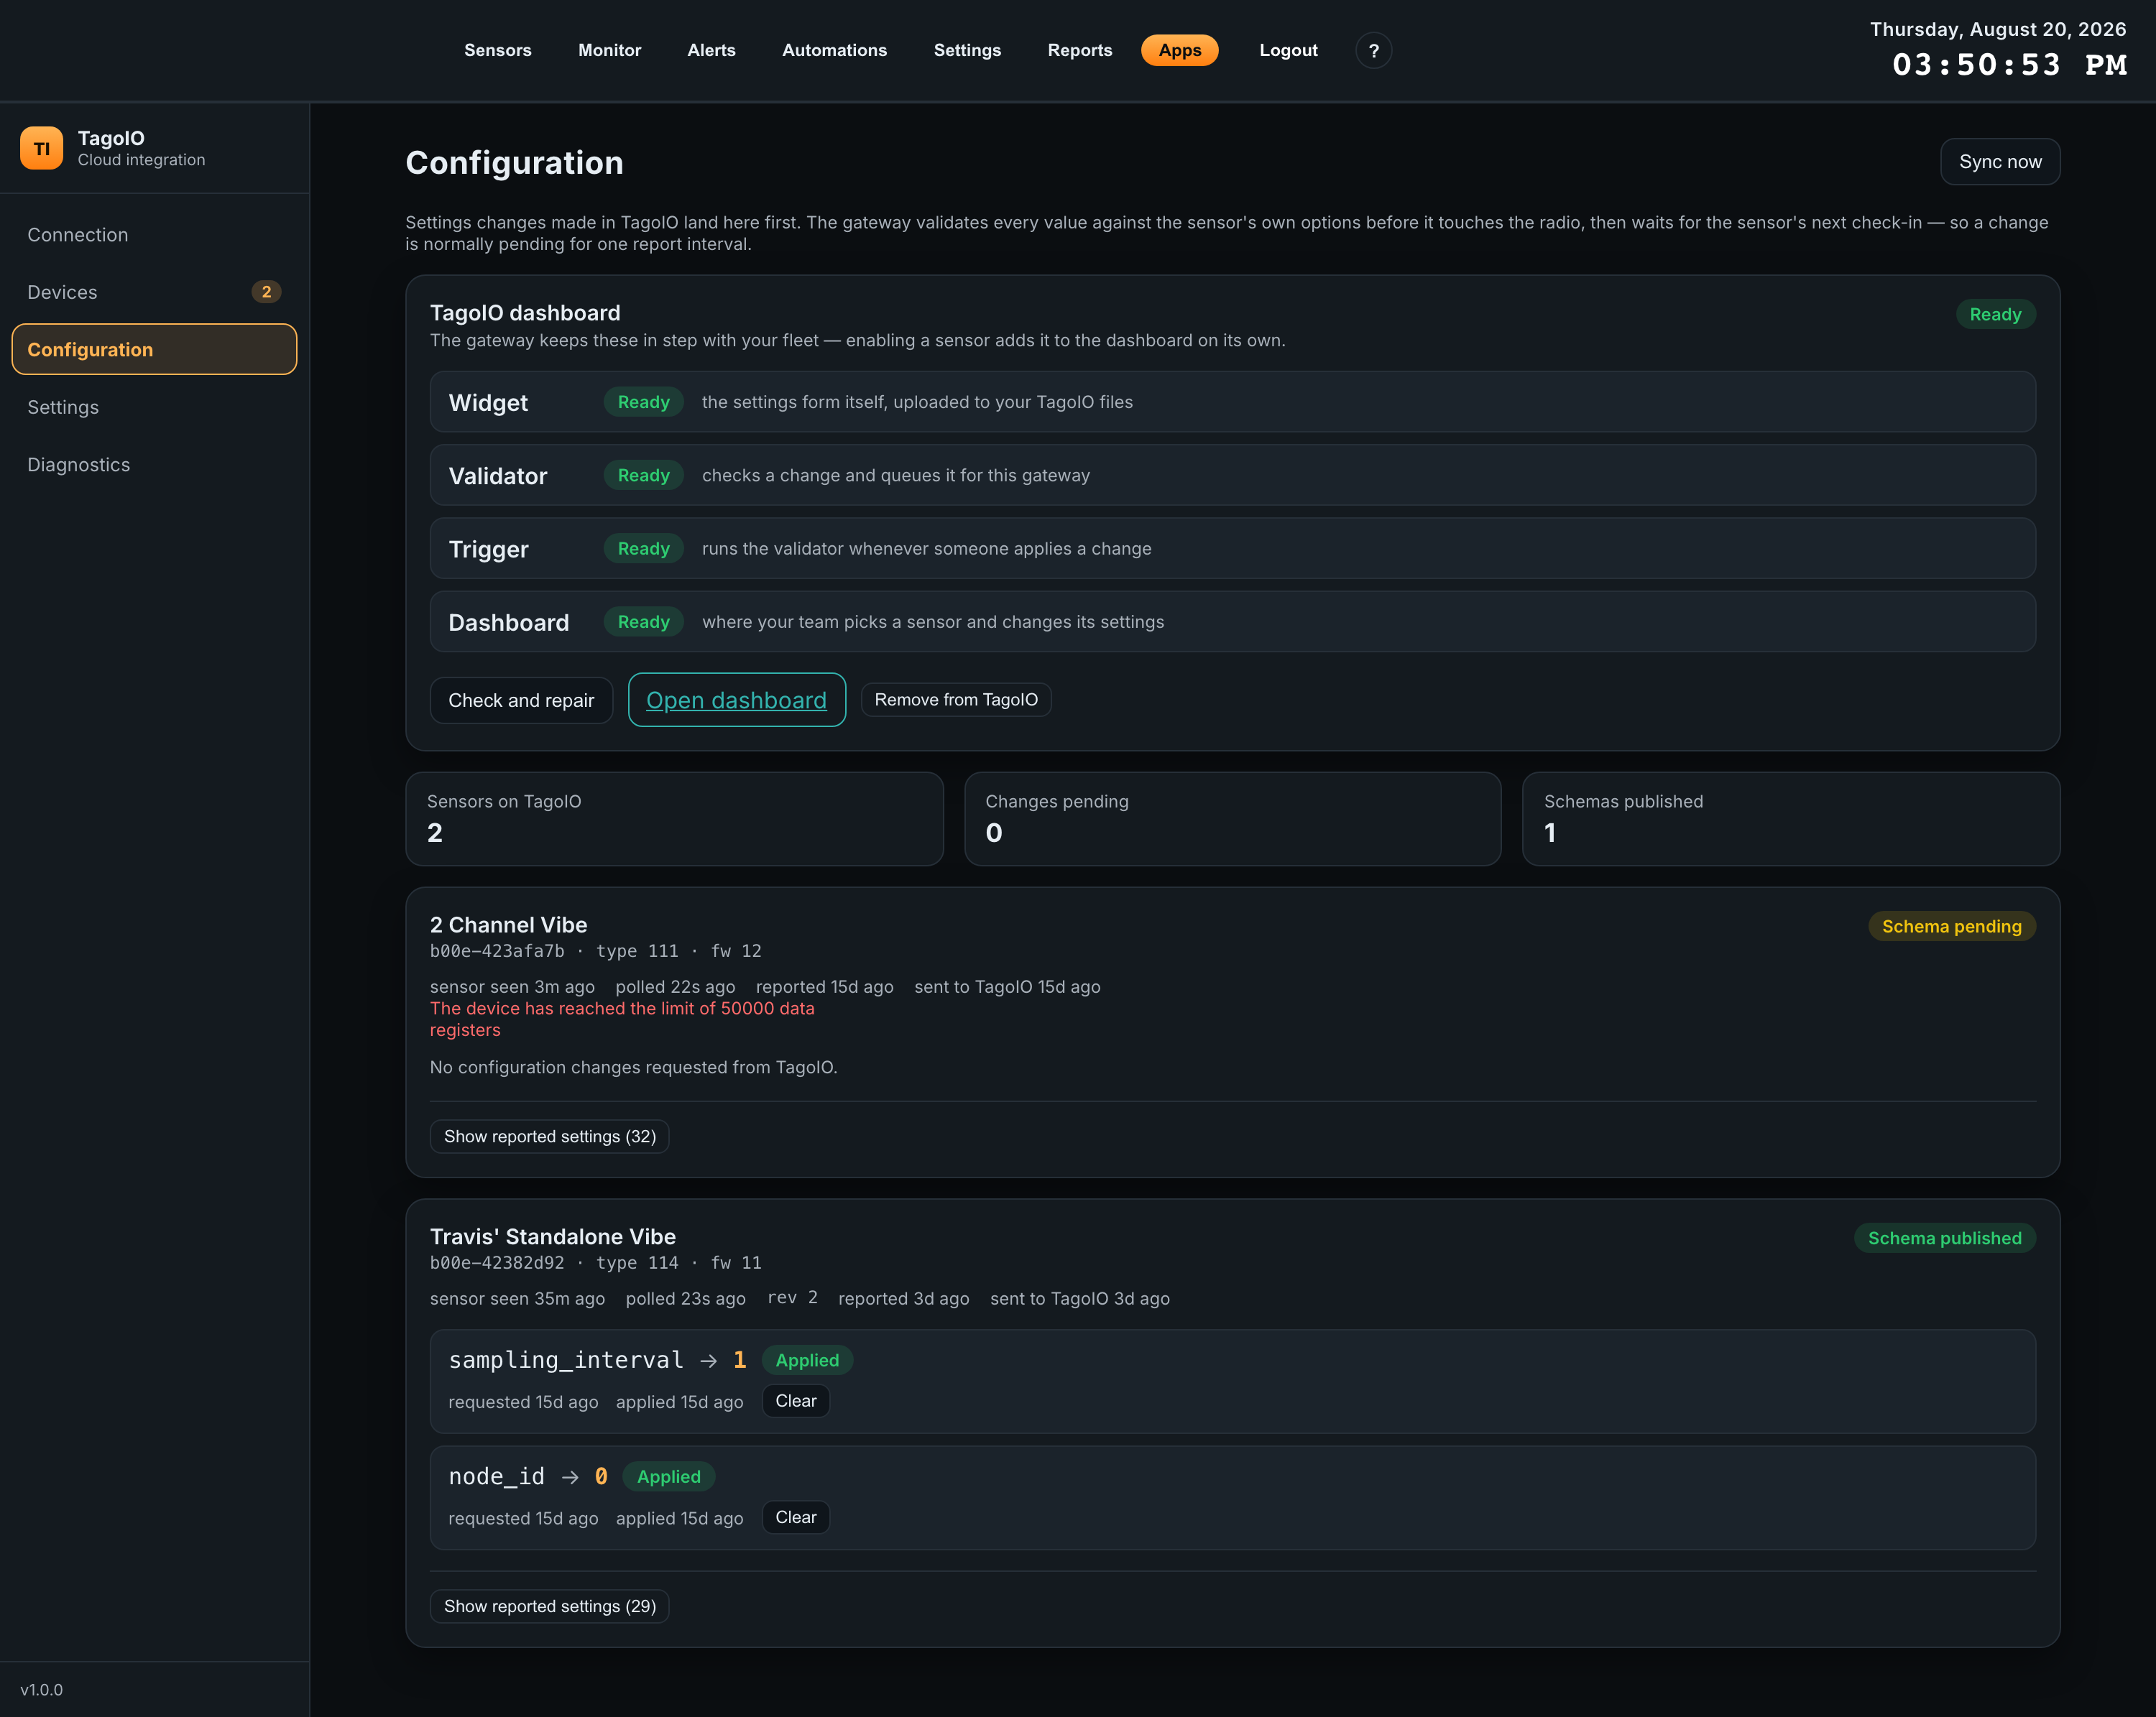Click Check and repair button
The width and height of the screenshot is (2156, 1717).
point(521,700)
